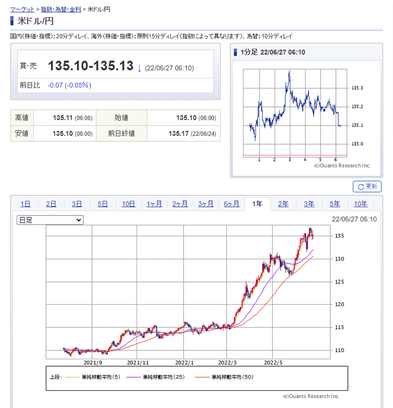Click the 米ドル/円 page heading
Image resolution: width=393 pixels, height=408 pixels.
point(35,21)
